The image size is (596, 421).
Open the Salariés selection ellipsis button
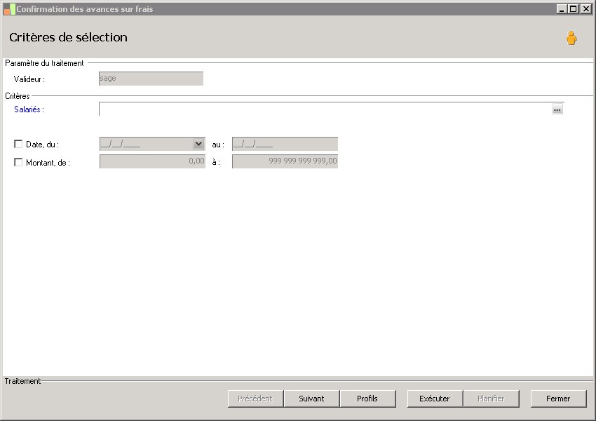pyautogui.click(x=557, y=109)
